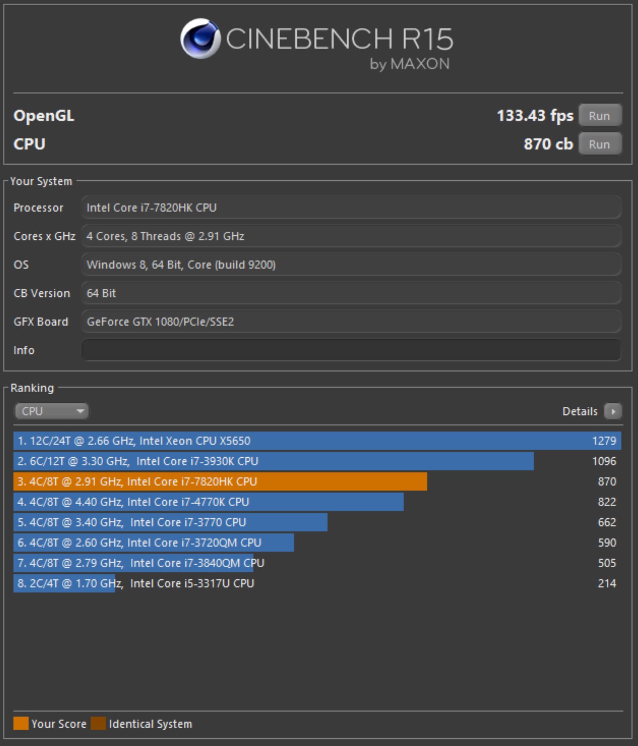Select the Cores x GHz value field
The height and width of the screenshot is (746, 638).
click(351, 236)
